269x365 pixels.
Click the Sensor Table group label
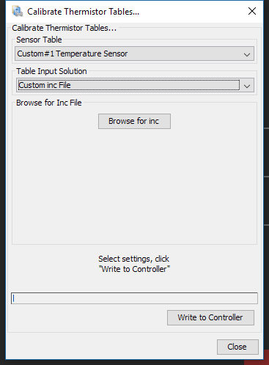coord(39,40)
